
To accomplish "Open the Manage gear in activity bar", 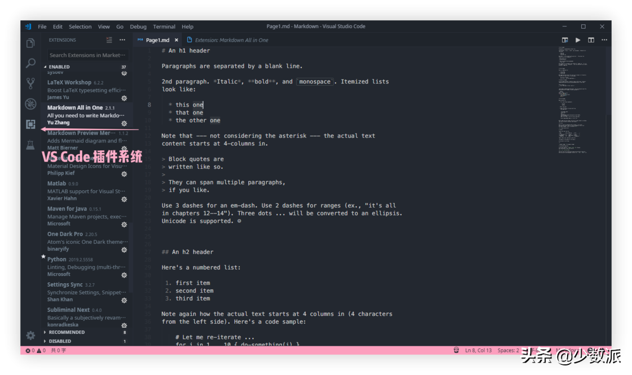I will click(30, 335).
